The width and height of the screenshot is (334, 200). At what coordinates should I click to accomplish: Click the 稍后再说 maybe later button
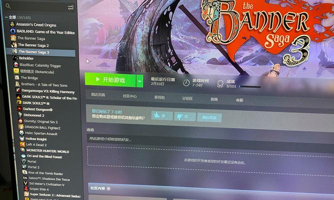209,117
